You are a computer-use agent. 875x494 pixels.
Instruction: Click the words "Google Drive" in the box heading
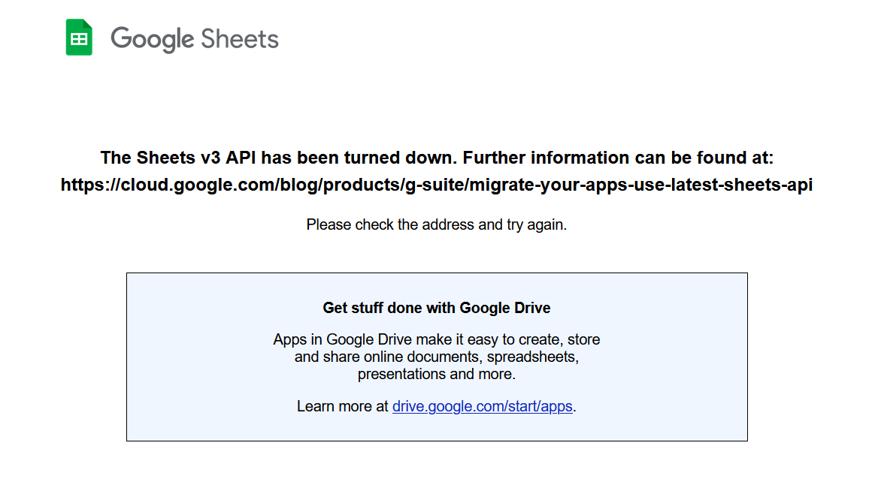click(505, 308)
